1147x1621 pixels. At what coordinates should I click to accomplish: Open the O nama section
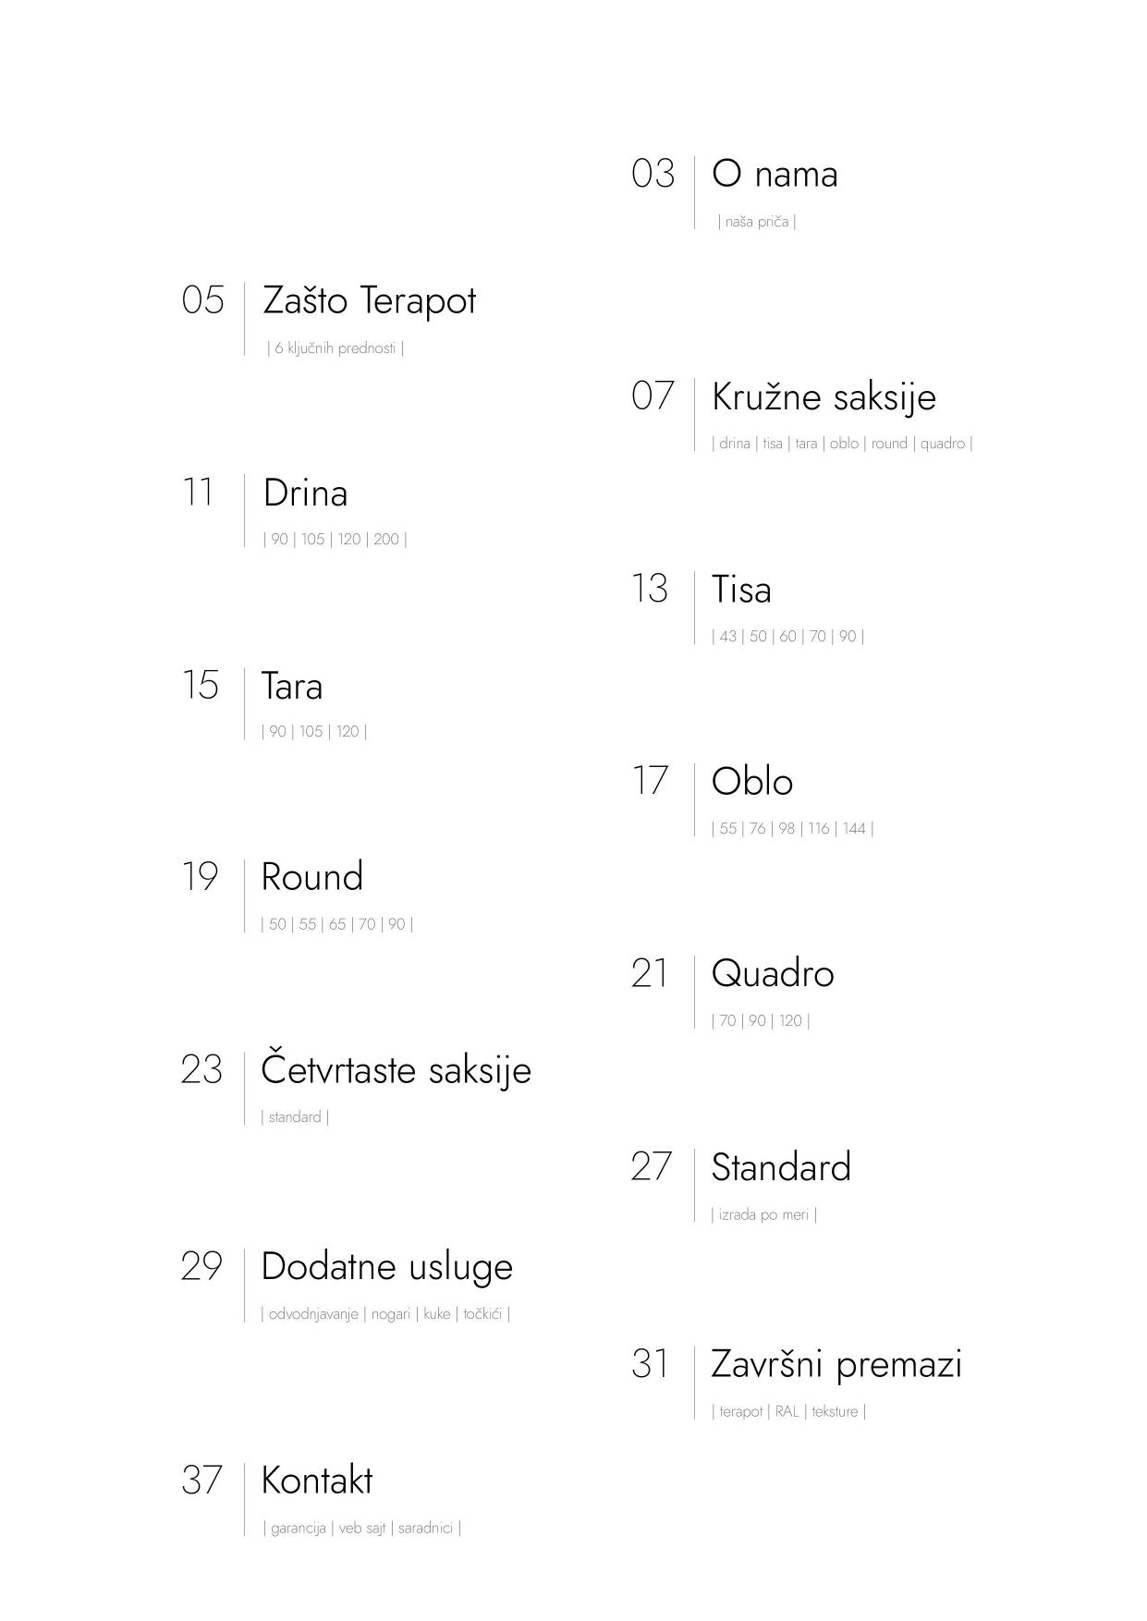click(775, 175)
